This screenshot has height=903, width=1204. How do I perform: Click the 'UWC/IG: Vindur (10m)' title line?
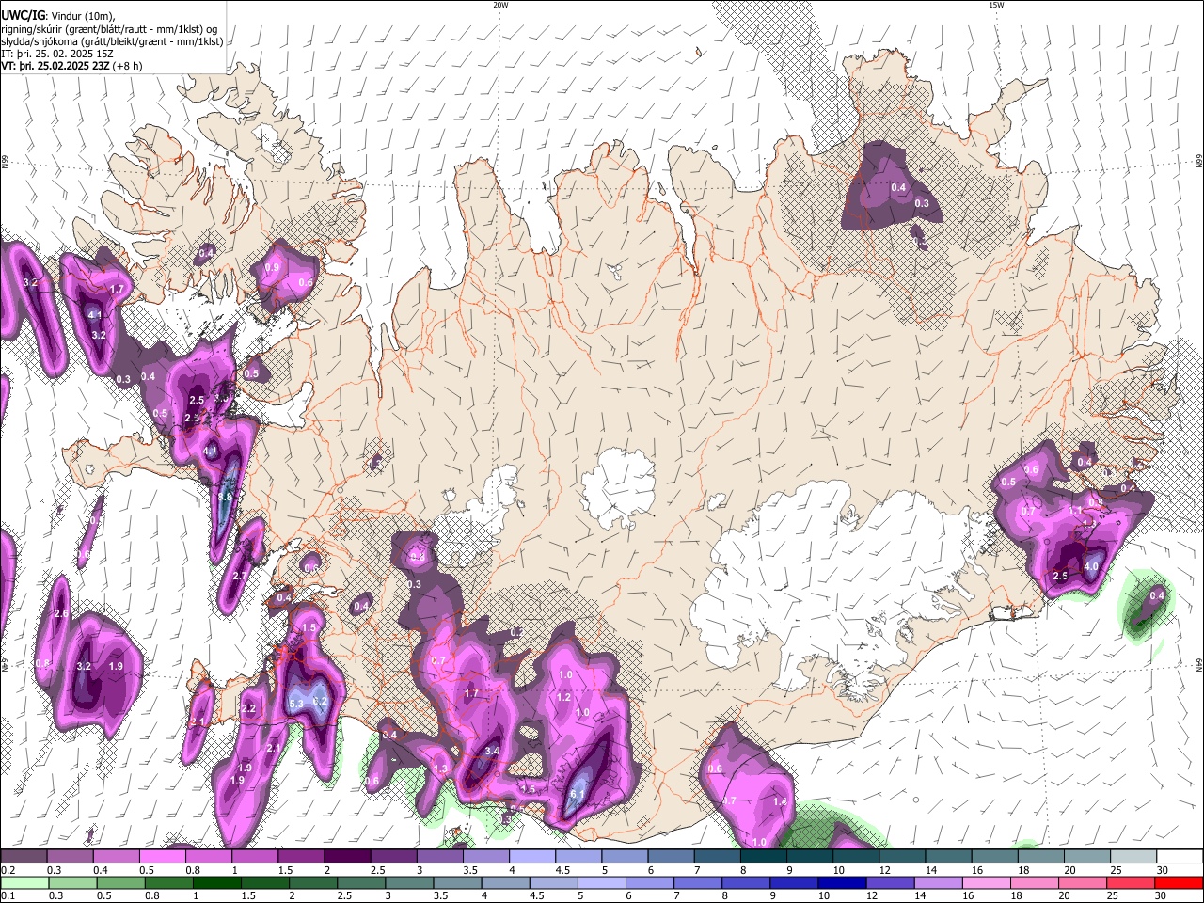(58, 15)
